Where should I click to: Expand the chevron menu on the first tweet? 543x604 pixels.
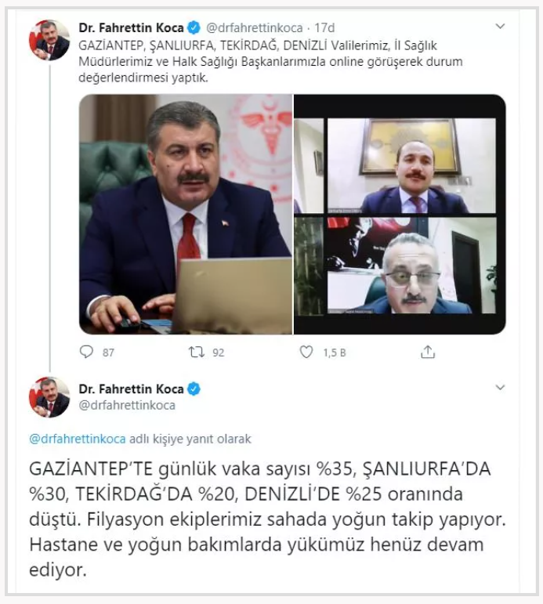point(500,27)
